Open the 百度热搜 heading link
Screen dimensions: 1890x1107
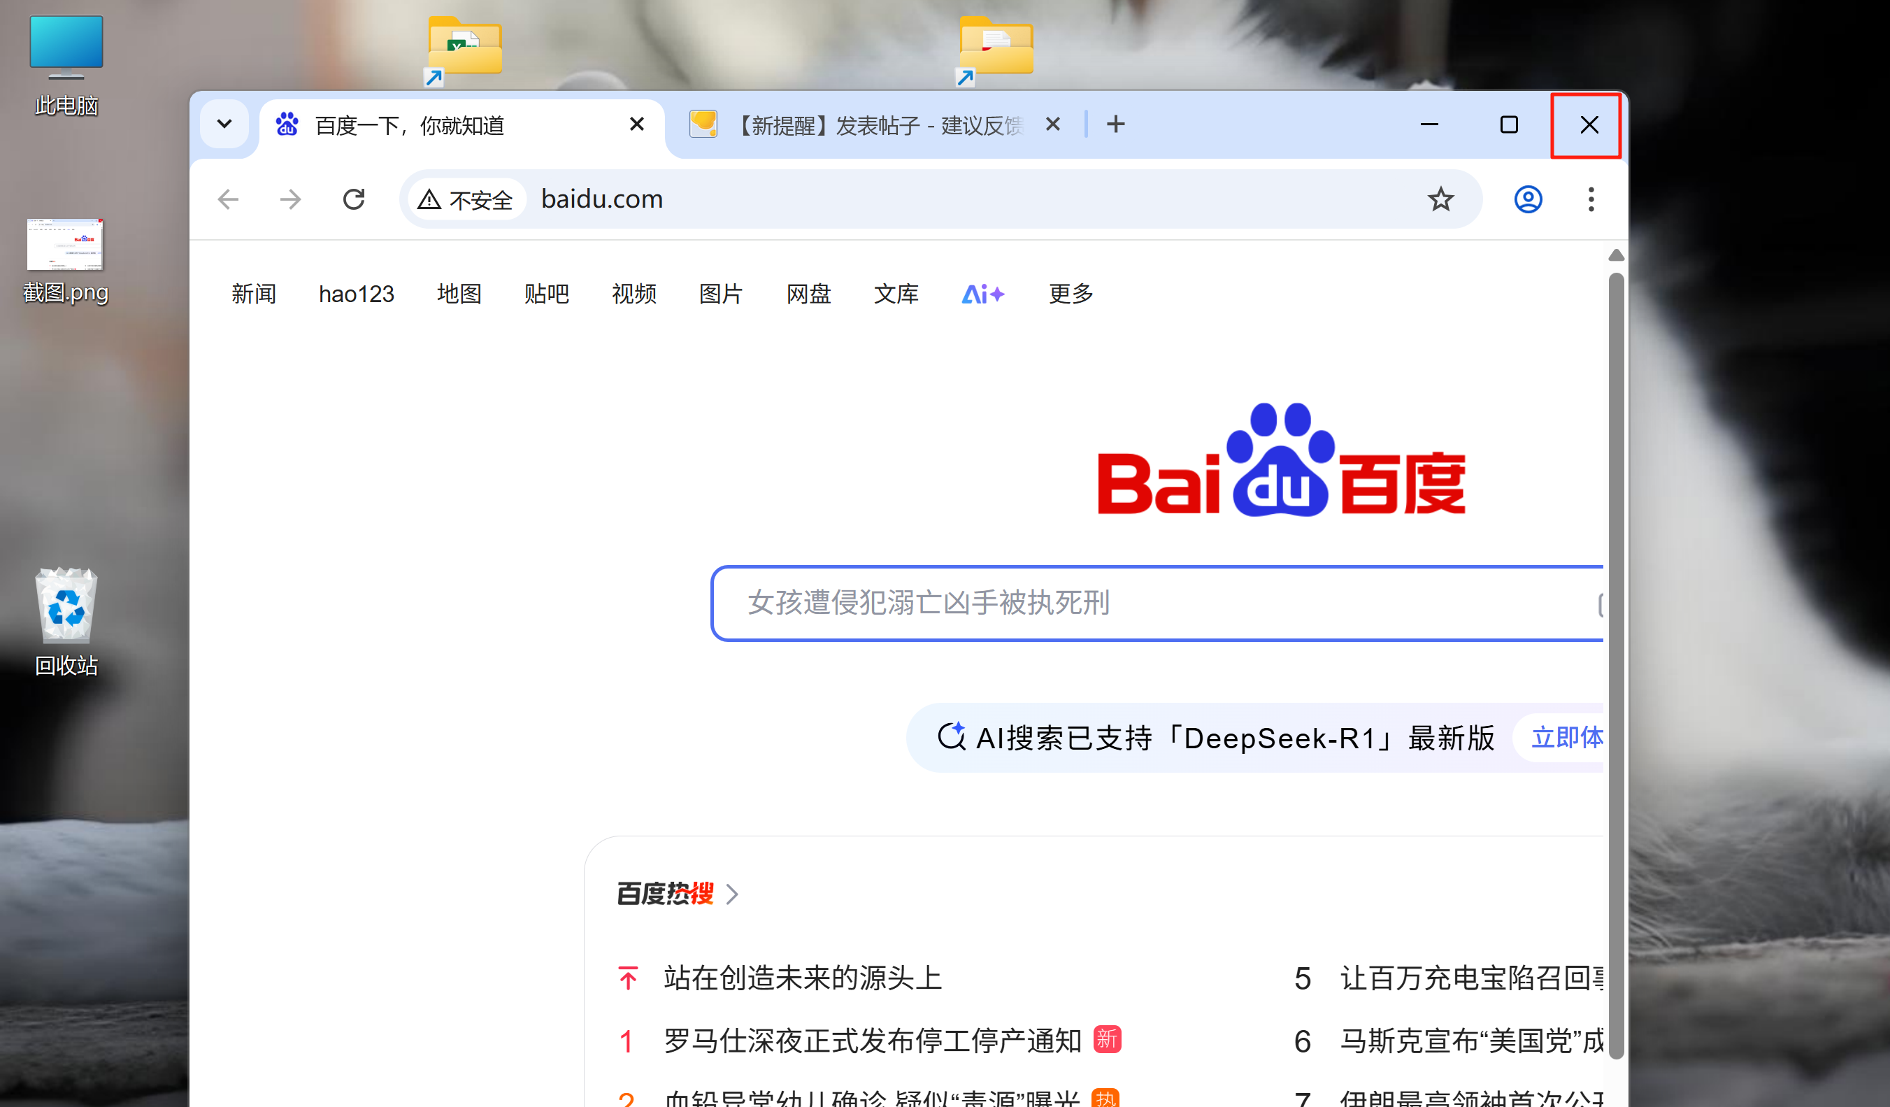click(664, 894)
